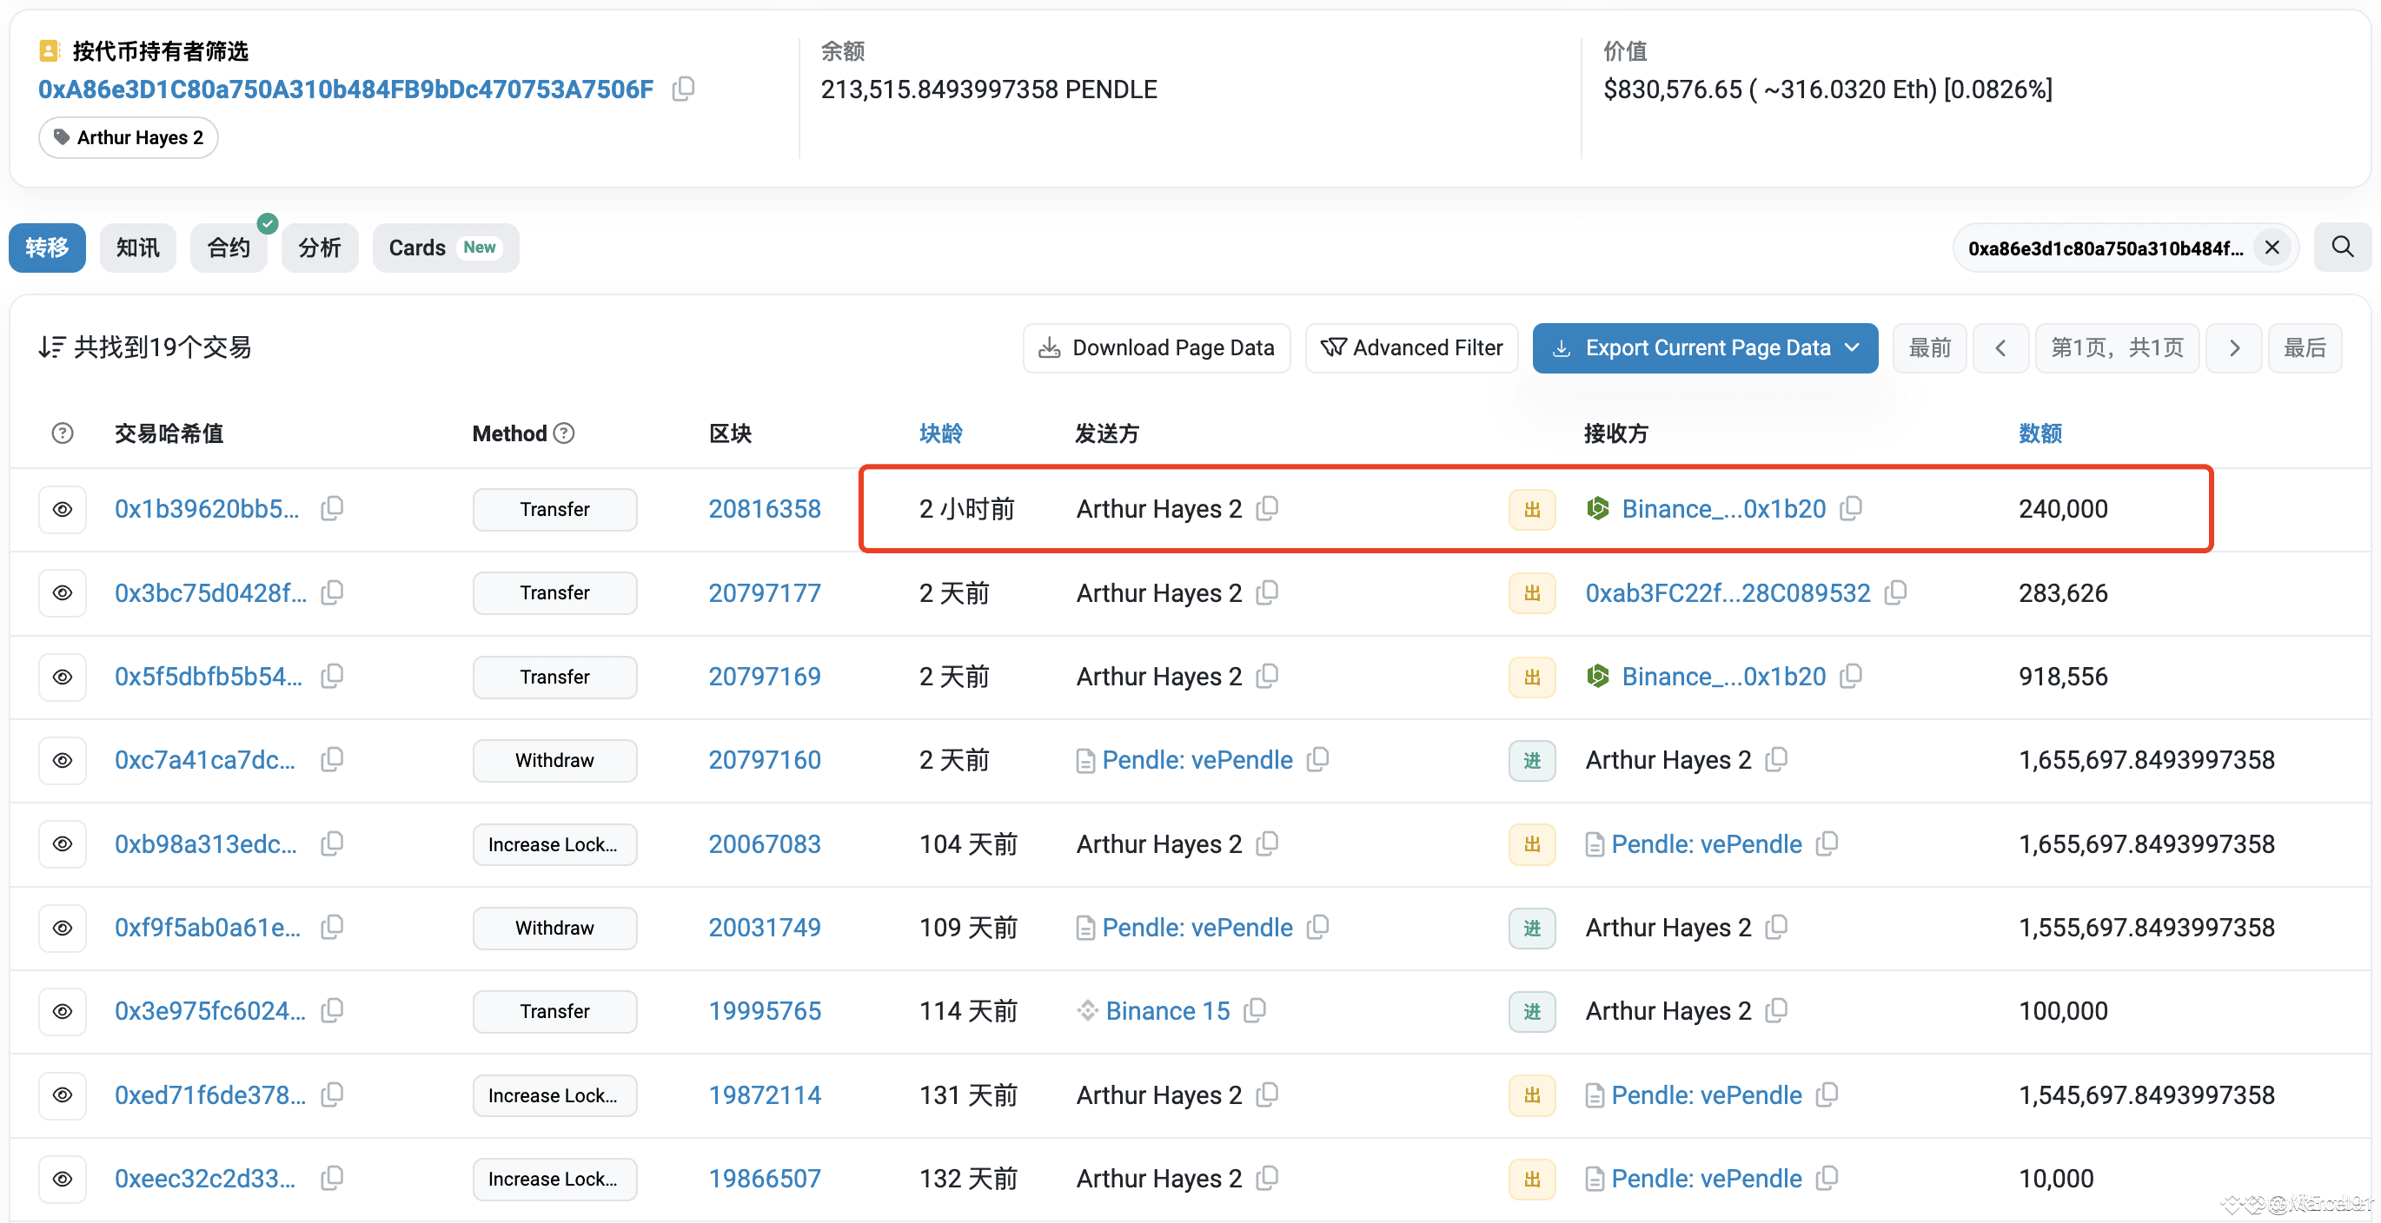
Task: Copy the Binance receiver address on the first row
Action: click(x=1850, y=508)
